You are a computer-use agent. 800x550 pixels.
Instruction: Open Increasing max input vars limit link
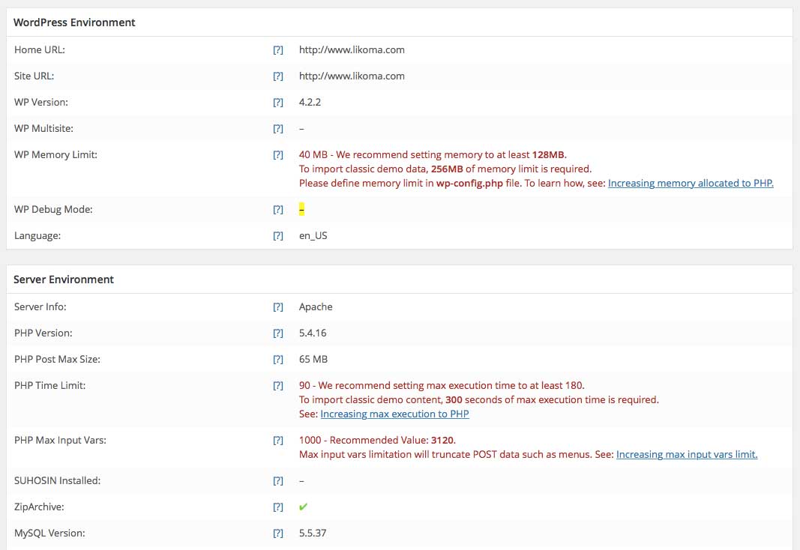coord(687,454)
